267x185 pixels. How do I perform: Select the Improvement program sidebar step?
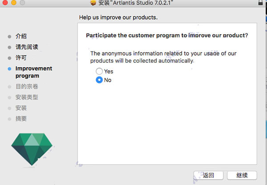point(33,72)
